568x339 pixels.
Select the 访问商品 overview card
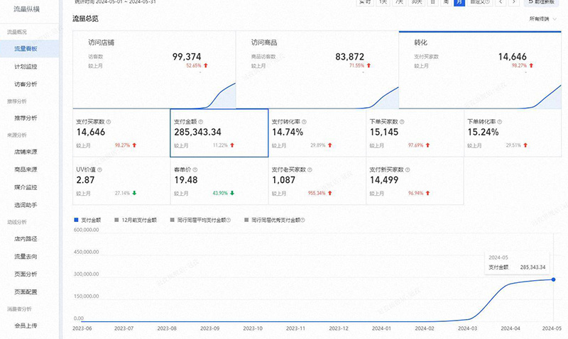click(317, 70)
